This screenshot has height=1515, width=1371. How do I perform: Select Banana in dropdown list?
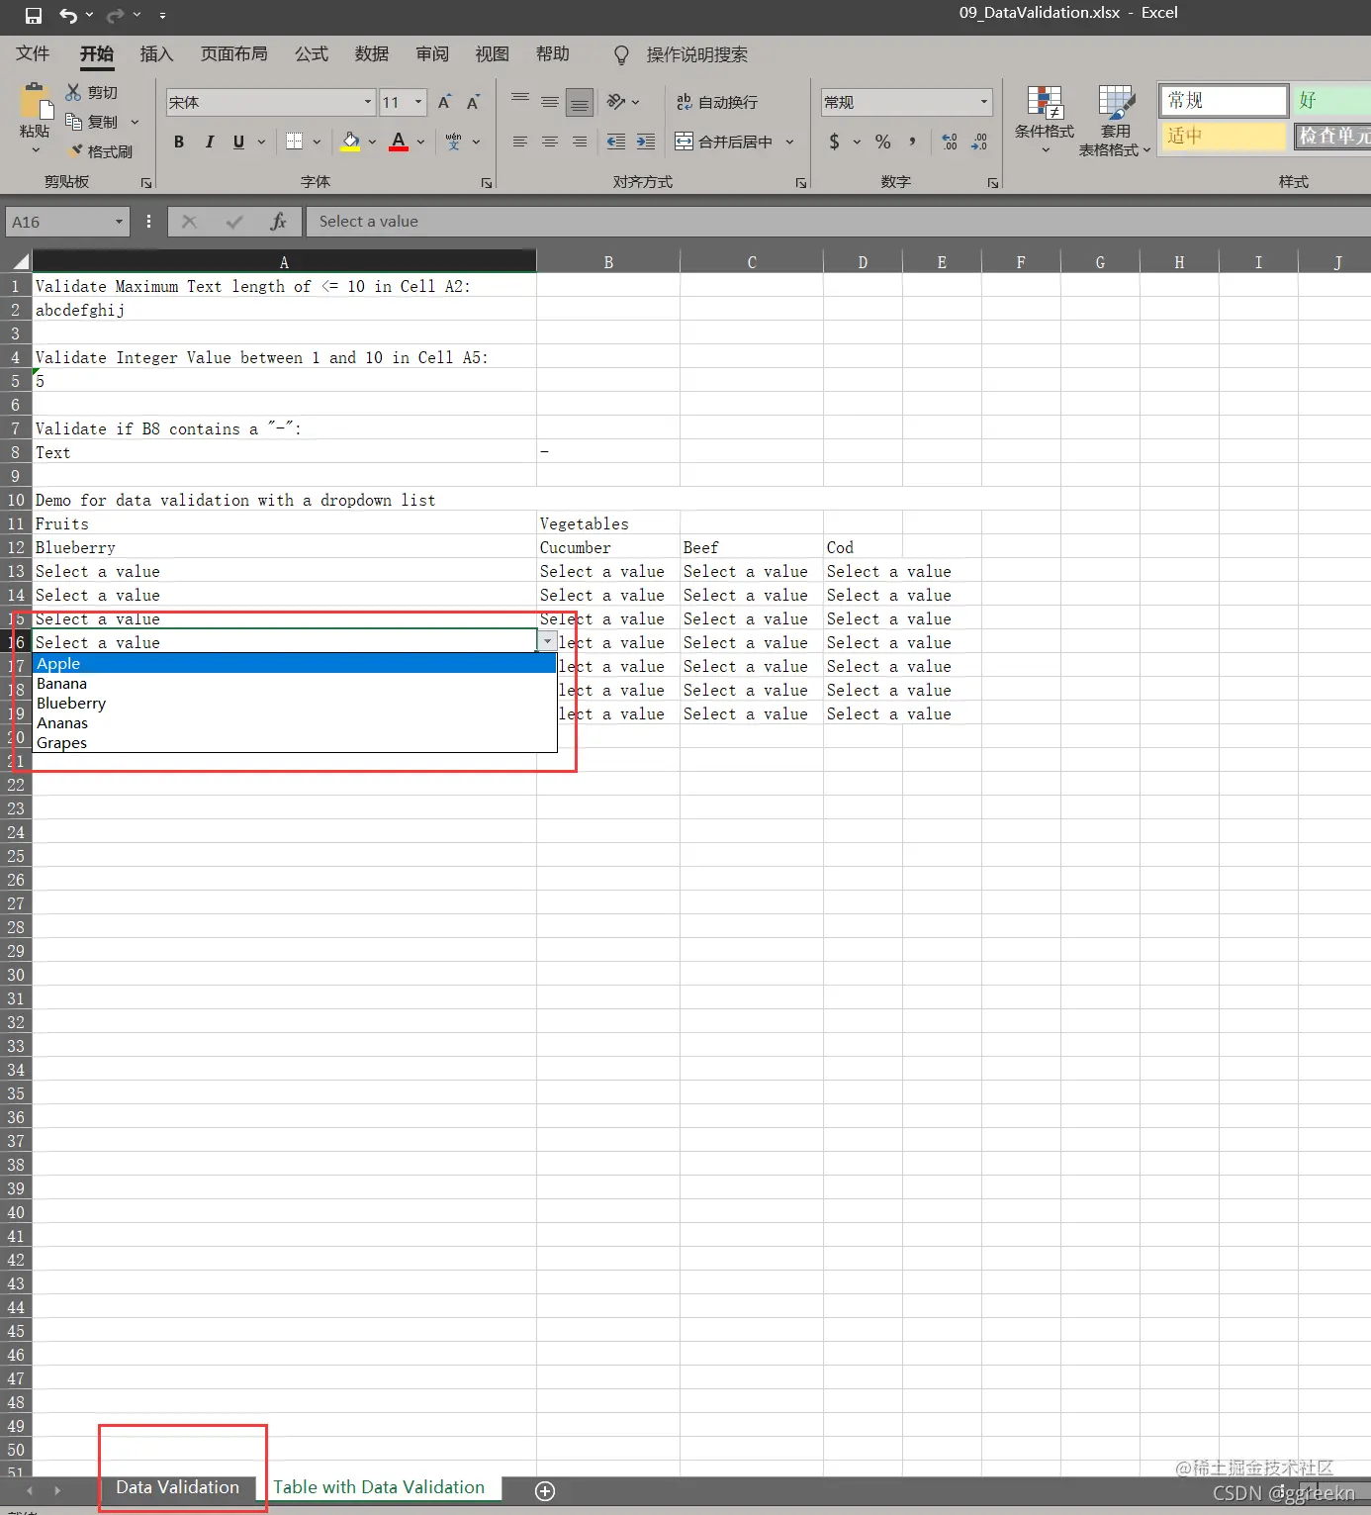pos(295,683)
